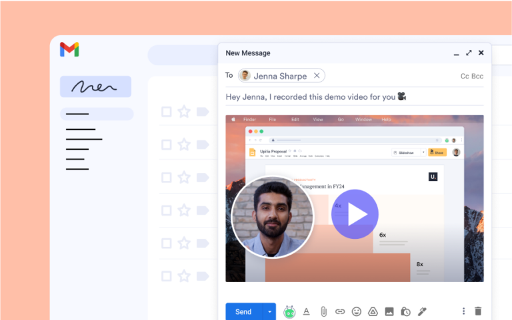
Task: Toggle confidential mode lock-clock icon
Action: [x=405, y=311]
